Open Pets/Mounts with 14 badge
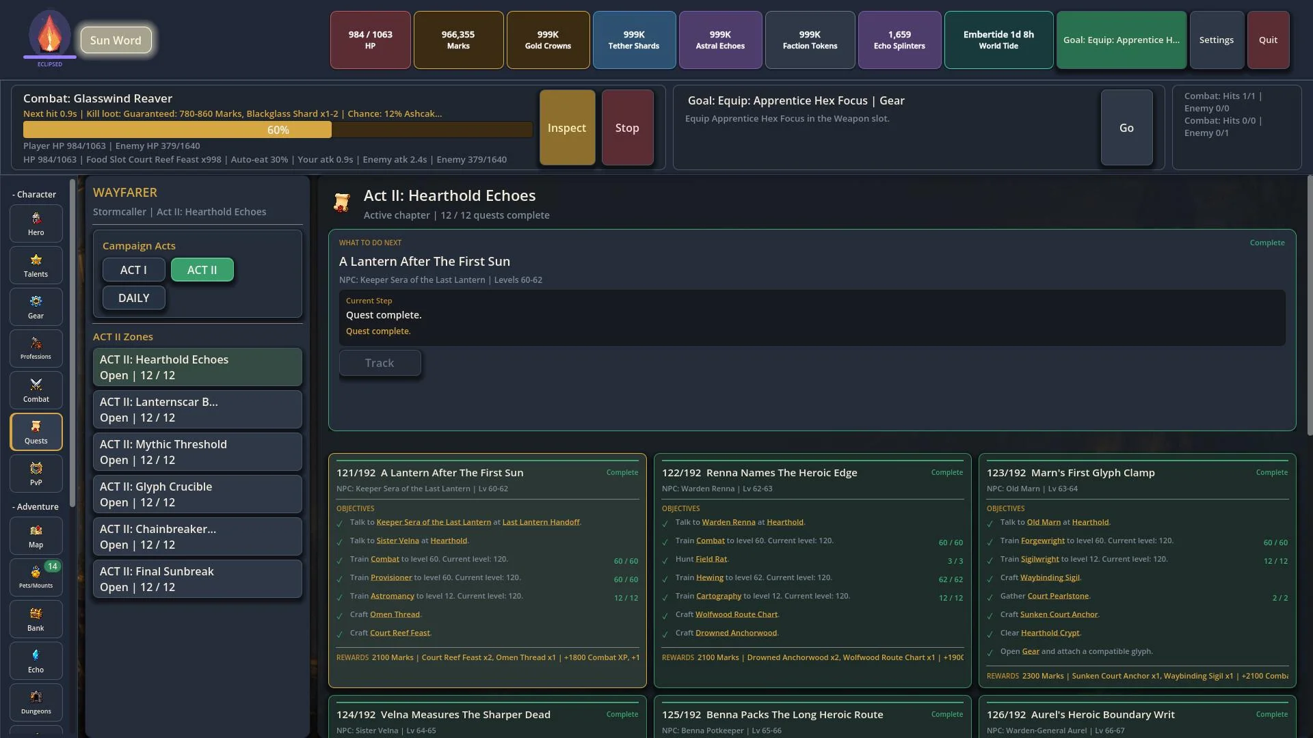This screenshot has height=738, width=1313. coord(36,577)
